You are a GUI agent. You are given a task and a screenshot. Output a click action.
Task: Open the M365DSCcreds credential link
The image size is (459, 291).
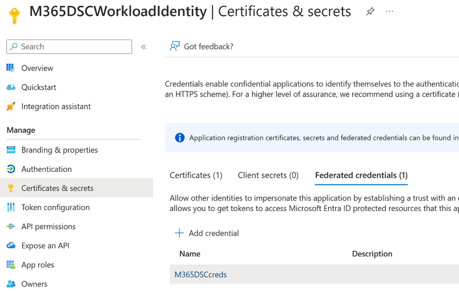coord(201,274)
